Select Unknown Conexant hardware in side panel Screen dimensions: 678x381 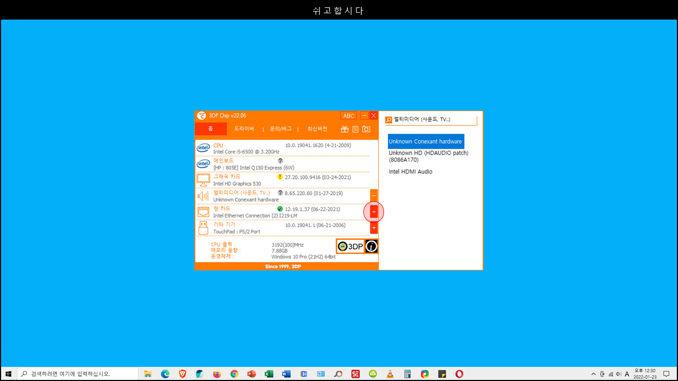point(425,141)
